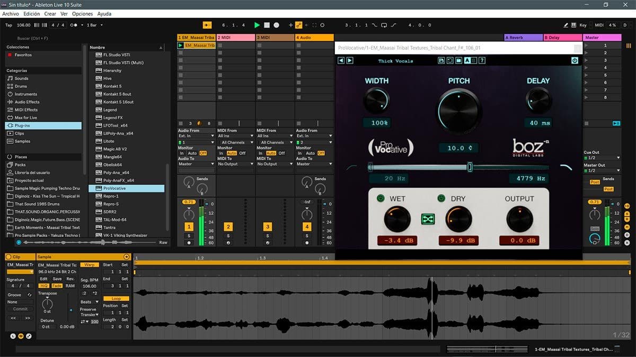Click the Follow playback arrow button
Image resolution: width=636 pixels, height=357 pixels.
pyautogui.click(x=207, y=25)
